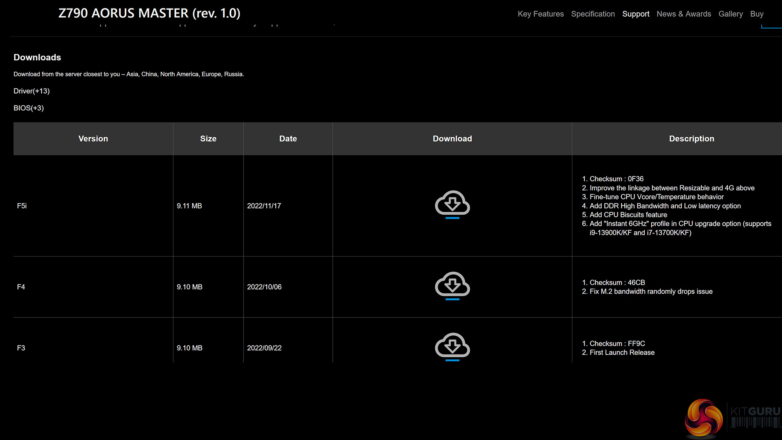Click the Date column header

pos(288,139)
